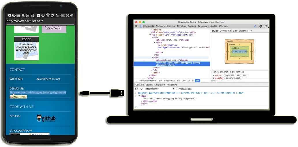
Task: Open the Sources panel
Action: click(171, 26)
